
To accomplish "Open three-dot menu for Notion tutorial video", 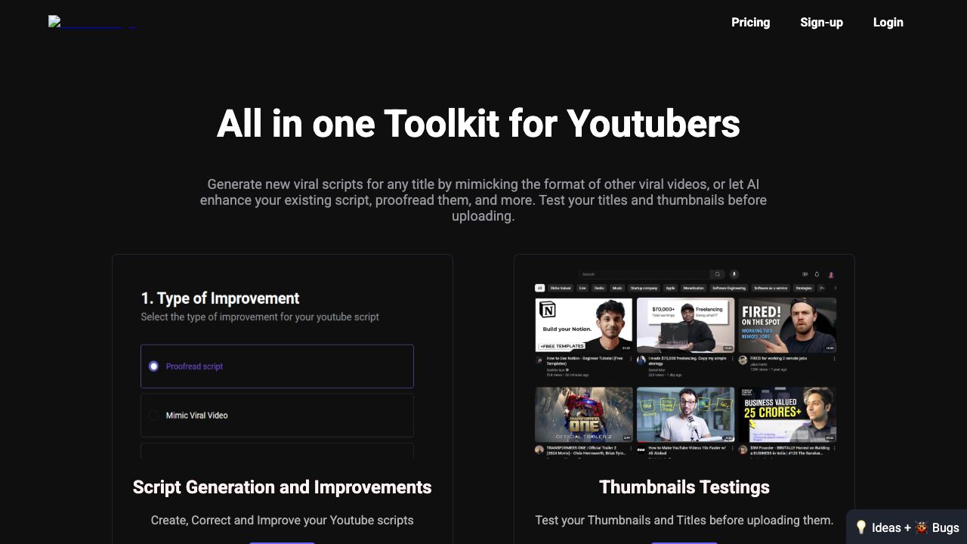I will pos(632,359).
